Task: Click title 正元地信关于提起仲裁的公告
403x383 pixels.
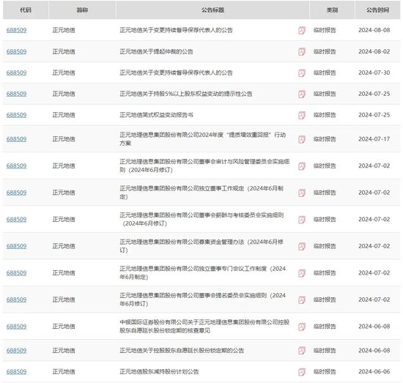Action: pyautogui.click(x=156, y=51)
